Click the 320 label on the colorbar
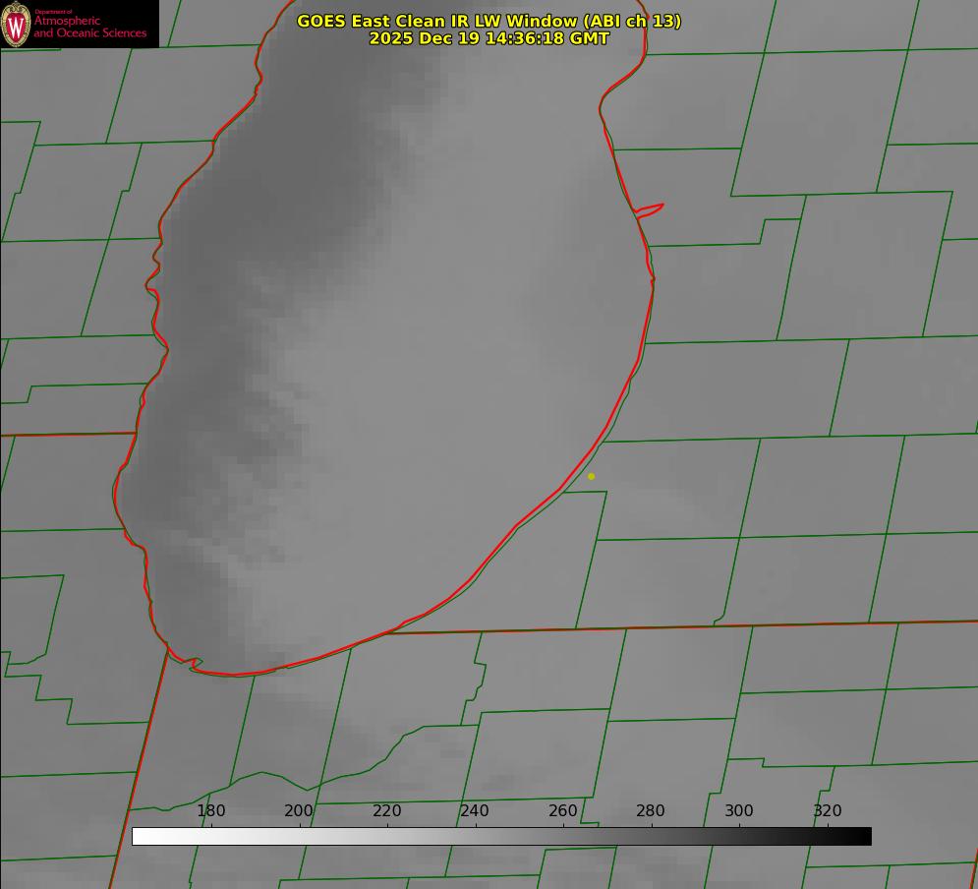Image resolution: width=978 pixels, height=889 pixels. coord(828,810)
